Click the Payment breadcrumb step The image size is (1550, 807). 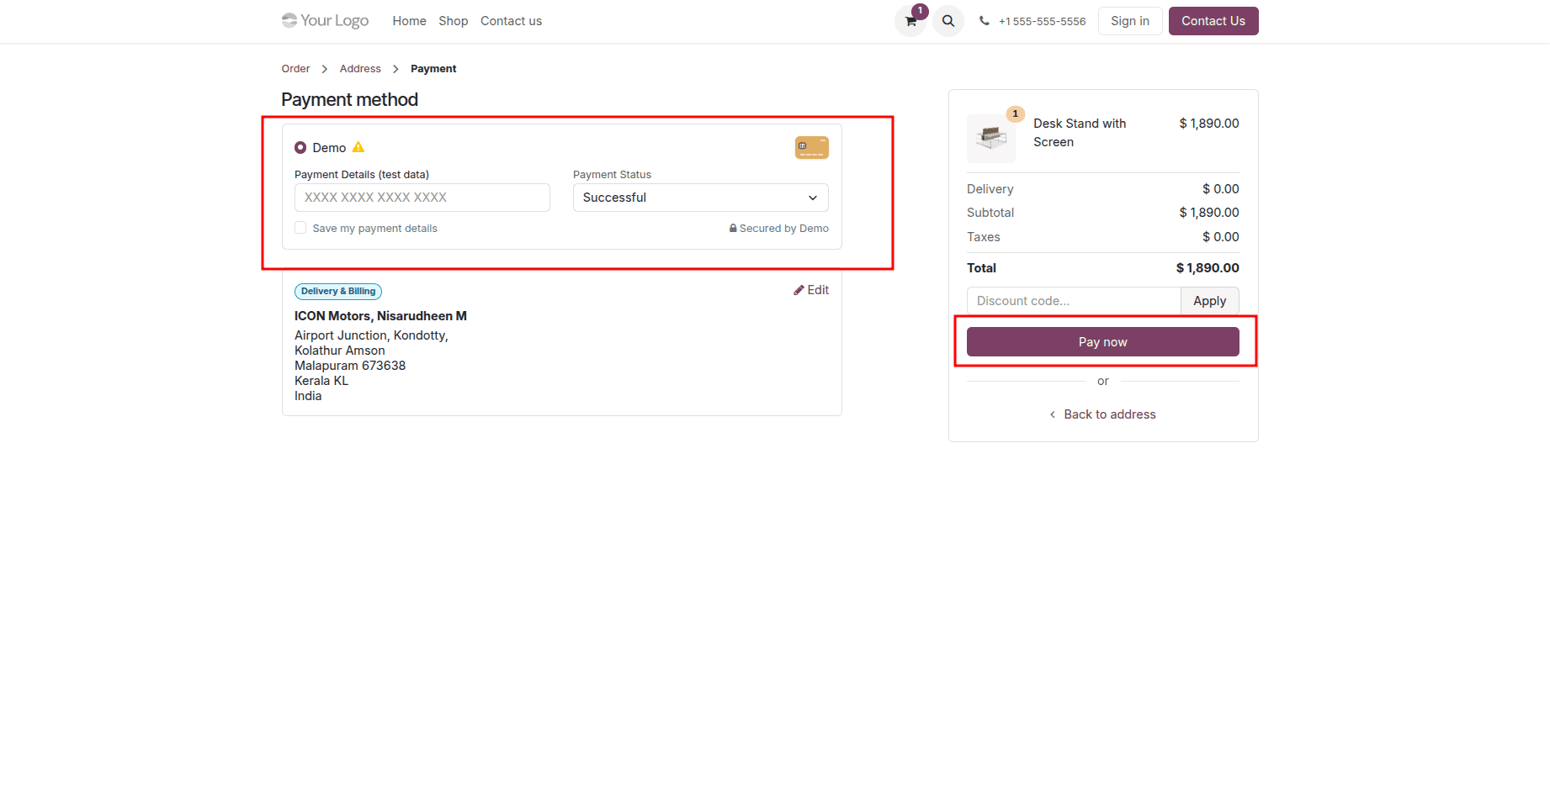coord(433,69)
